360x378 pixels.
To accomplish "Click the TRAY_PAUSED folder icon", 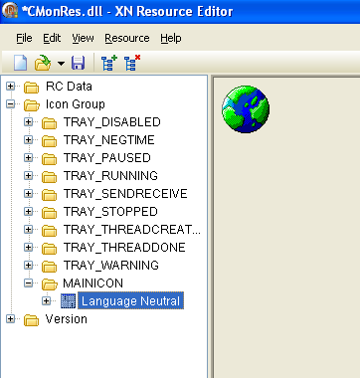I will [50, 159].
